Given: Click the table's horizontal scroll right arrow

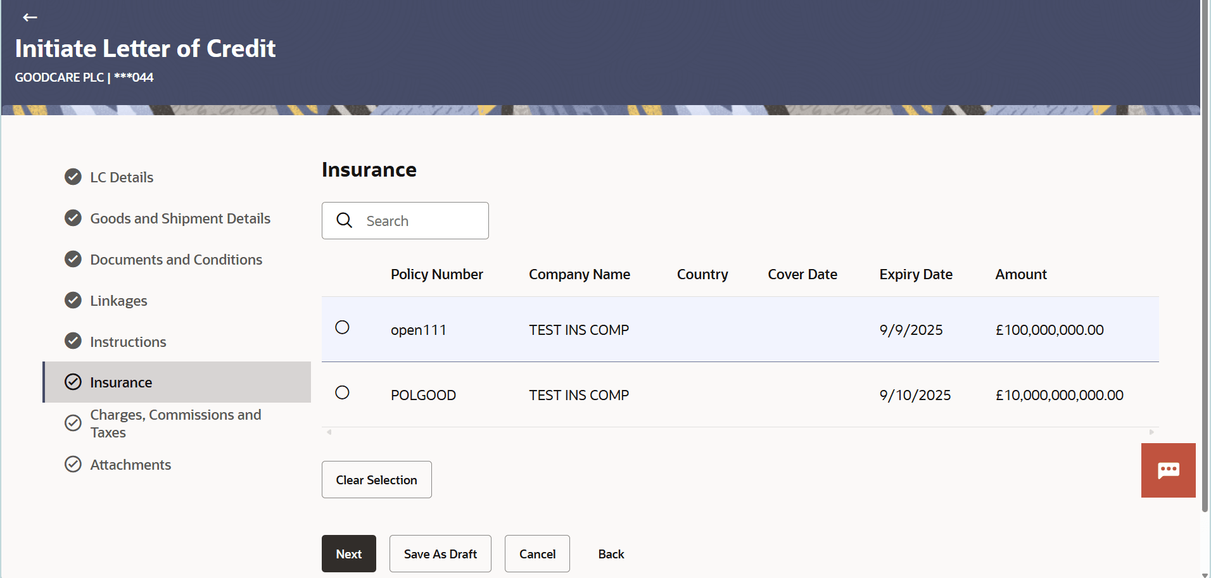Looking at the screenshot, I should (x=1151, y=432).
